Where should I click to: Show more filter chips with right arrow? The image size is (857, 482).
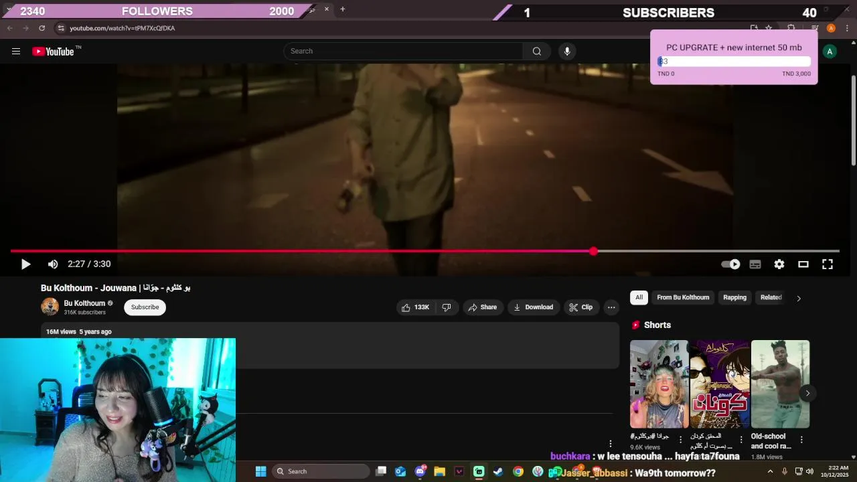798,298
